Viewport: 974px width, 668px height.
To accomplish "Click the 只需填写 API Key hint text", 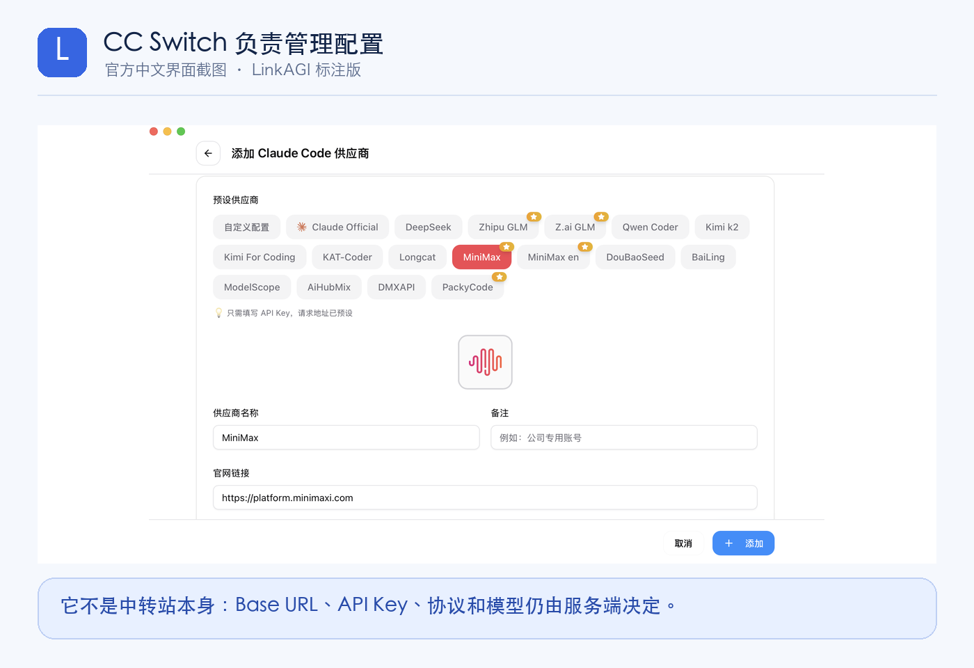I will [289, 313].
